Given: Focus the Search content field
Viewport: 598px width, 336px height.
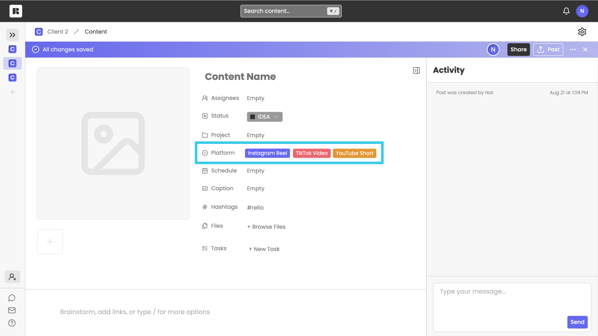Looking at the screenshot, I should click(291, 11).
